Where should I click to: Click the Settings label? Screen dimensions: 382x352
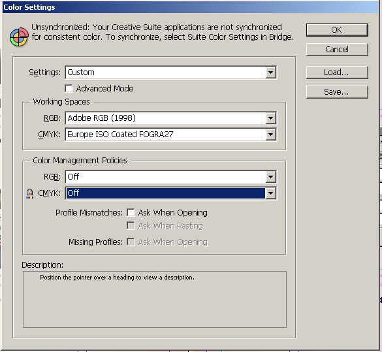point(44,72)
